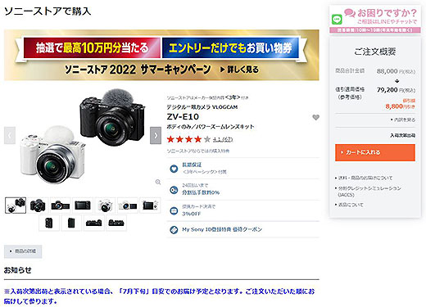426x307 pixels.
Task: Show the previous product image with left arrow
Action: [x=10, y=135]
